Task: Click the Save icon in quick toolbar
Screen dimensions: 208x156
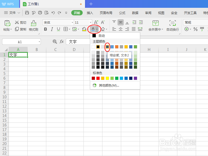Action: point(27,13)
